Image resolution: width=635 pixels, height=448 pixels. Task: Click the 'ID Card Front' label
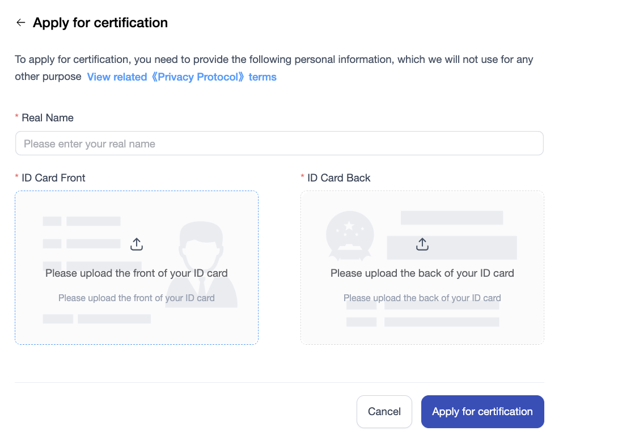click(53, 178)
